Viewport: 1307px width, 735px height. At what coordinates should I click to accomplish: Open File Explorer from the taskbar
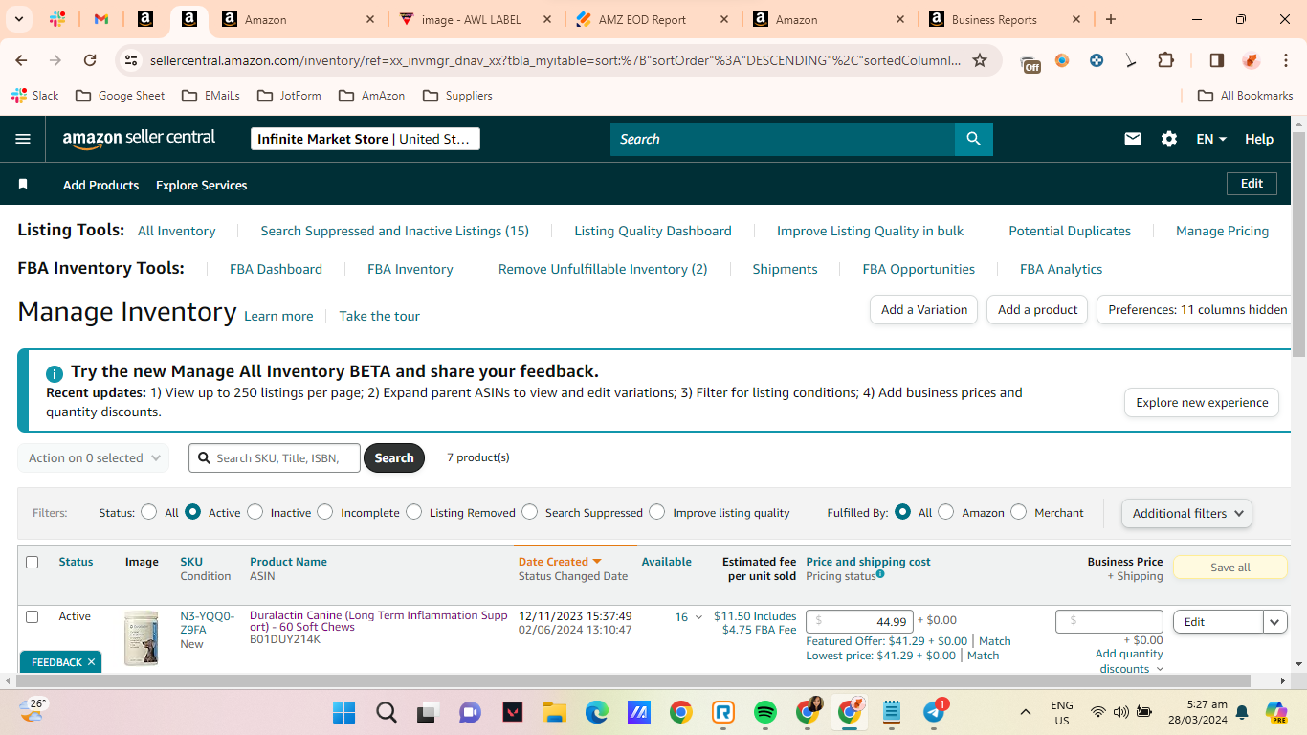pyautogui.click(x=554, y=712)
